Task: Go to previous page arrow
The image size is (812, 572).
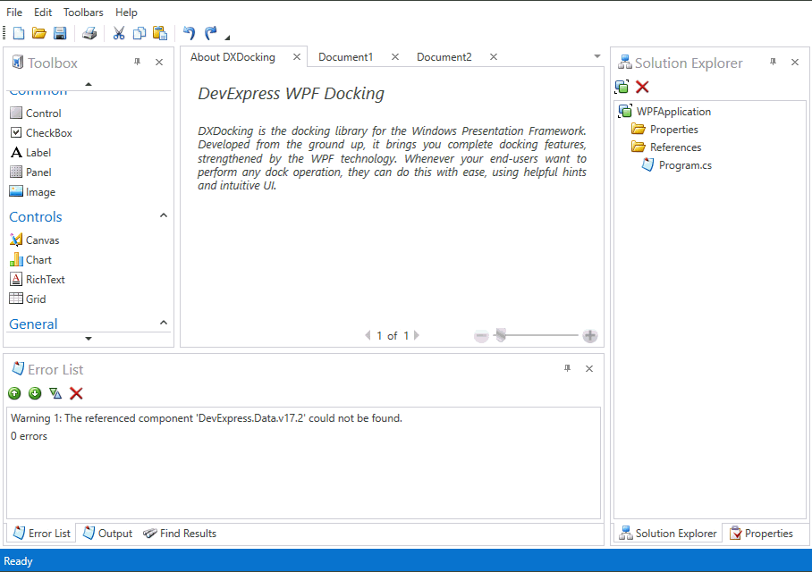Action: click(368, 335)
